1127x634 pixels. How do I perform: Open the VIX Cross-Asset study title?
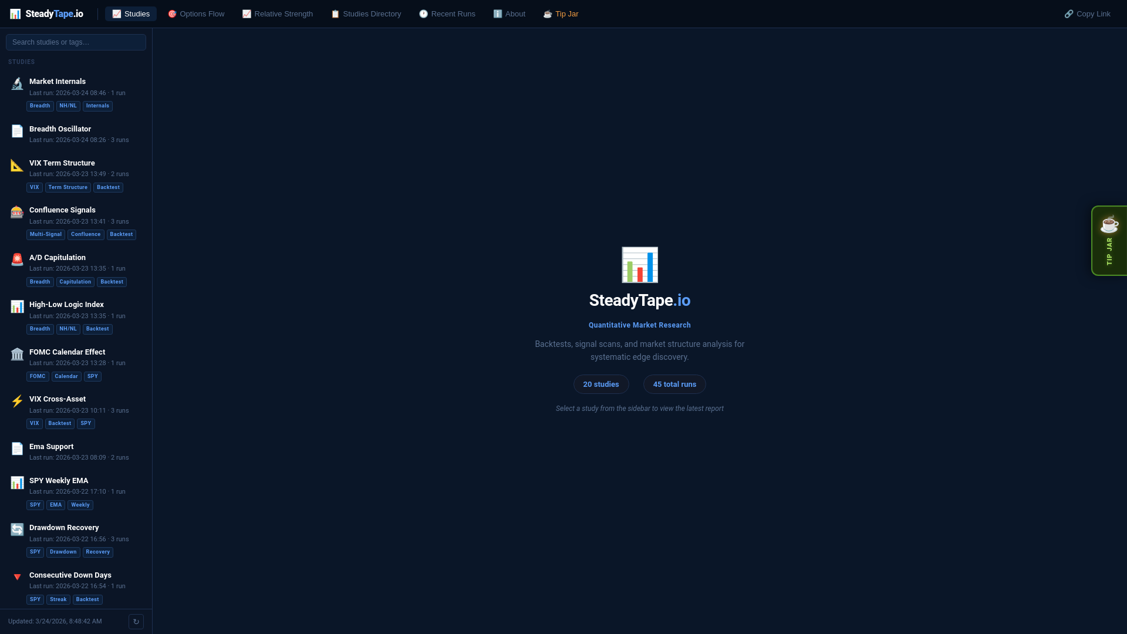click(58, 399)
